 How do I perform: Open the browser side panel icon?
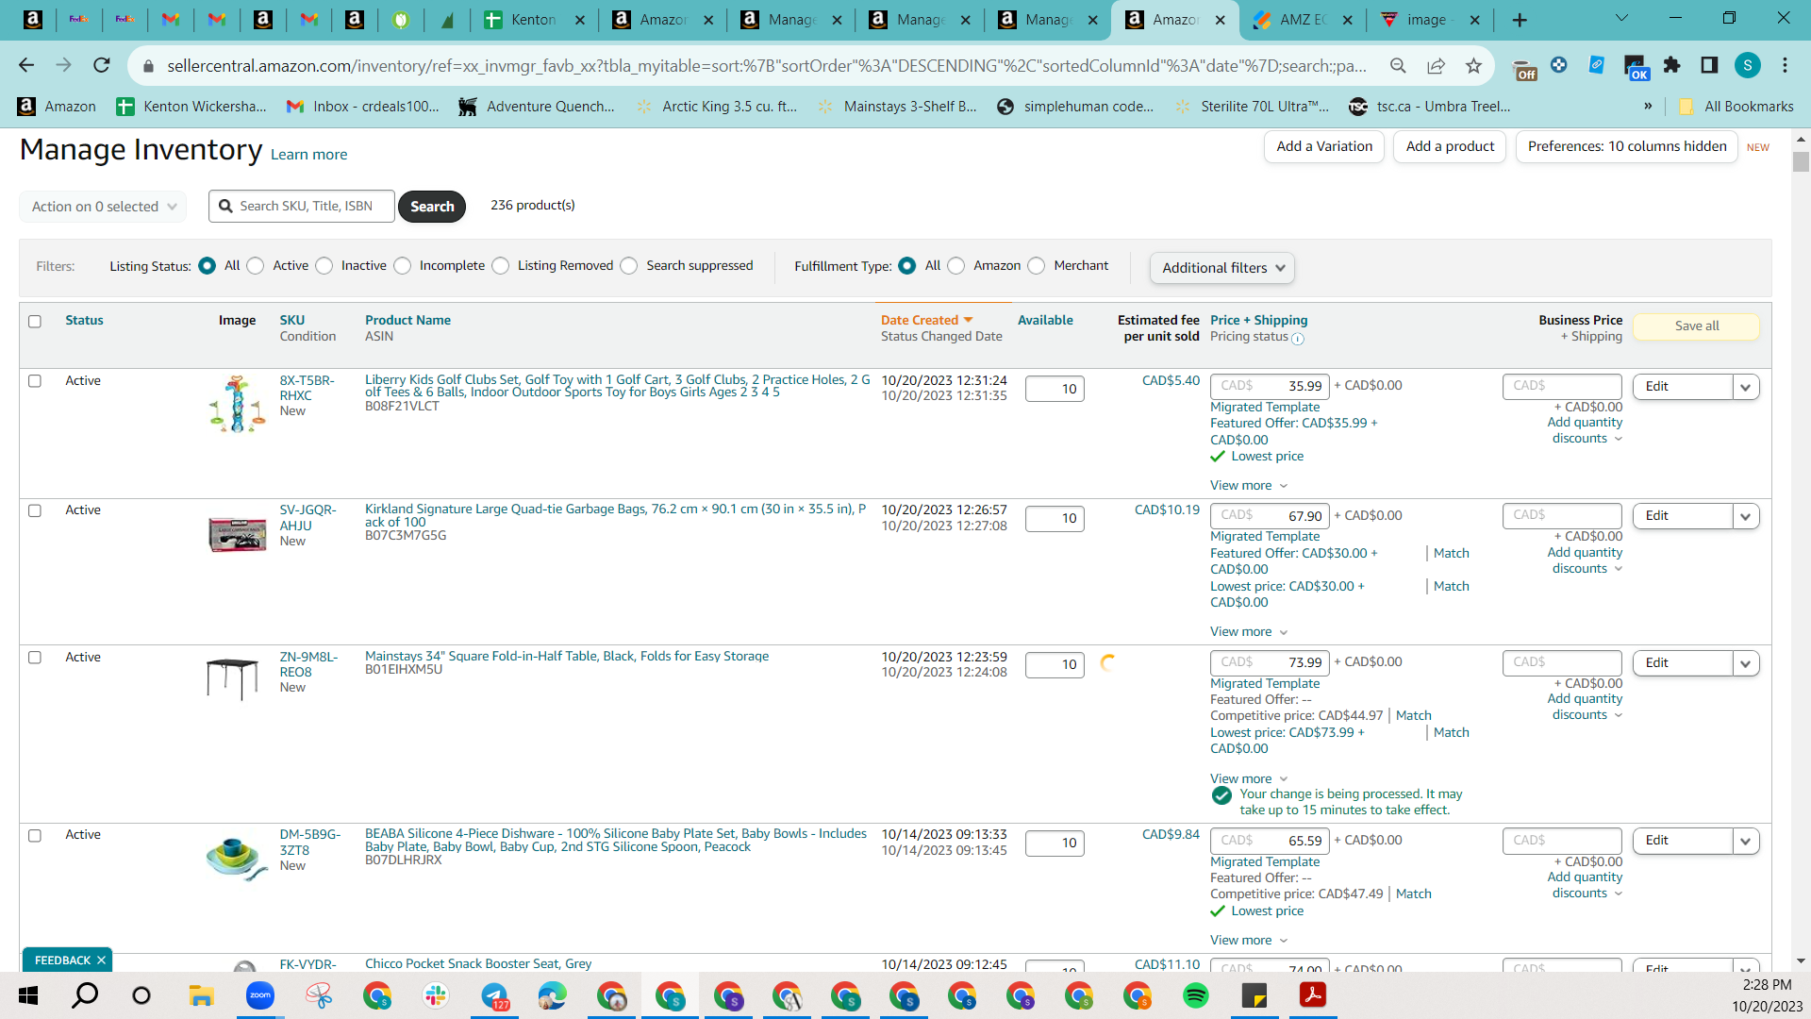1709,65
